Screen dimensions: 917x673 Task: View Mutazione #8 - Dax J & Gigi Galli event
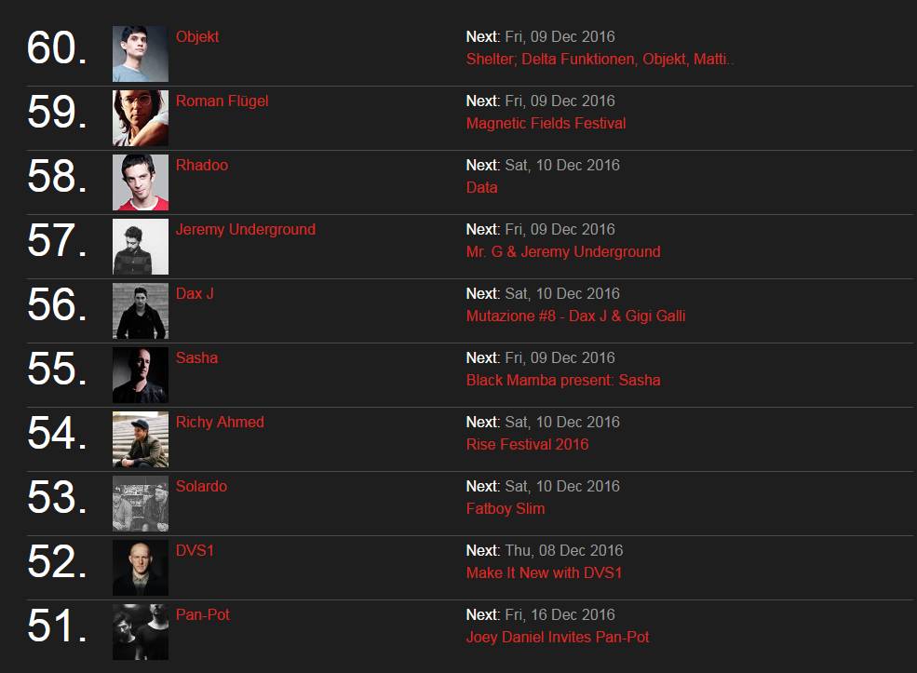coord(575,316)
